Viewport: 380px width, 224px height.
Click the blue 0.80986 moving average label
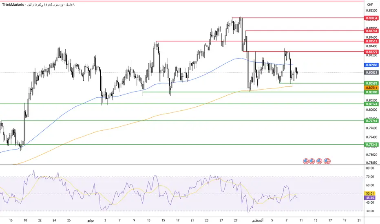[371, 65]
